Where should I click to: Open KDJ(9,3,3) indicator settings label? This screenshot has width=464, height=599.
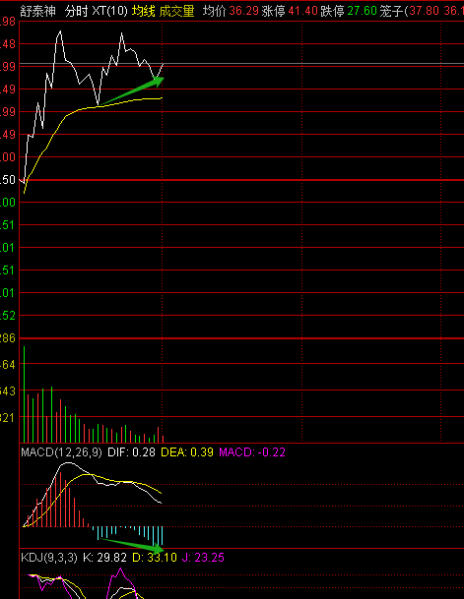click(49, 558)
